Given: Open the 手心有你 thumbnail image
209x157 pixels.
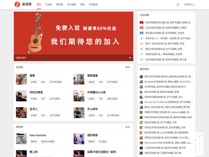Looking at the screenshot, I should click(79, 113).
